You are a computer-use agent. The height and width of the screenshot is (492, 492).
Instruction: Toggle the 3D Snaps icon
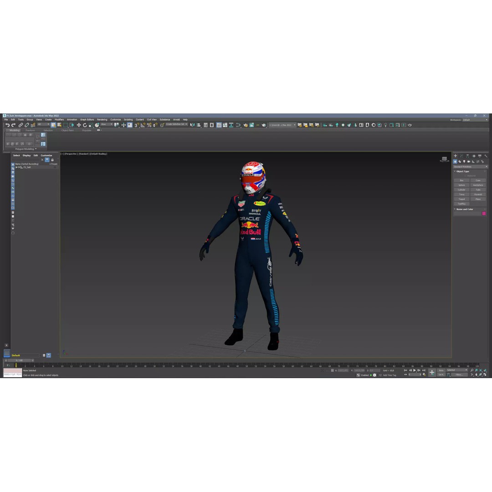coord(137,125)
